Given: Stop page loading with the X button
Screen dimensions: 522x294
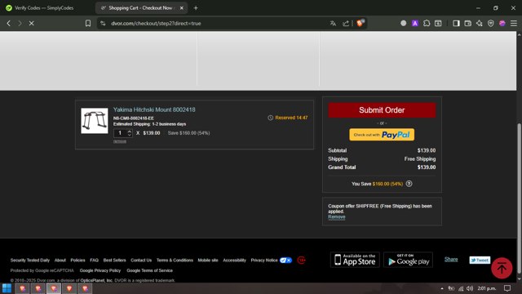Looking at the screenshot, I should coord(31,24).
